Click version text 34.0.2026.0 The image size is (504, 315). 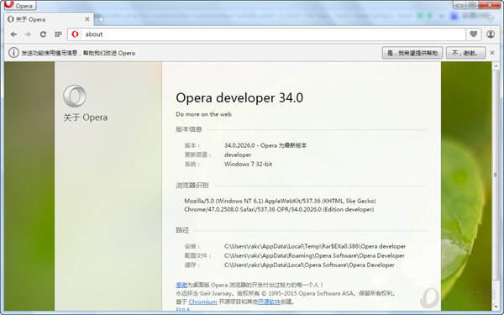coord(239,145)
